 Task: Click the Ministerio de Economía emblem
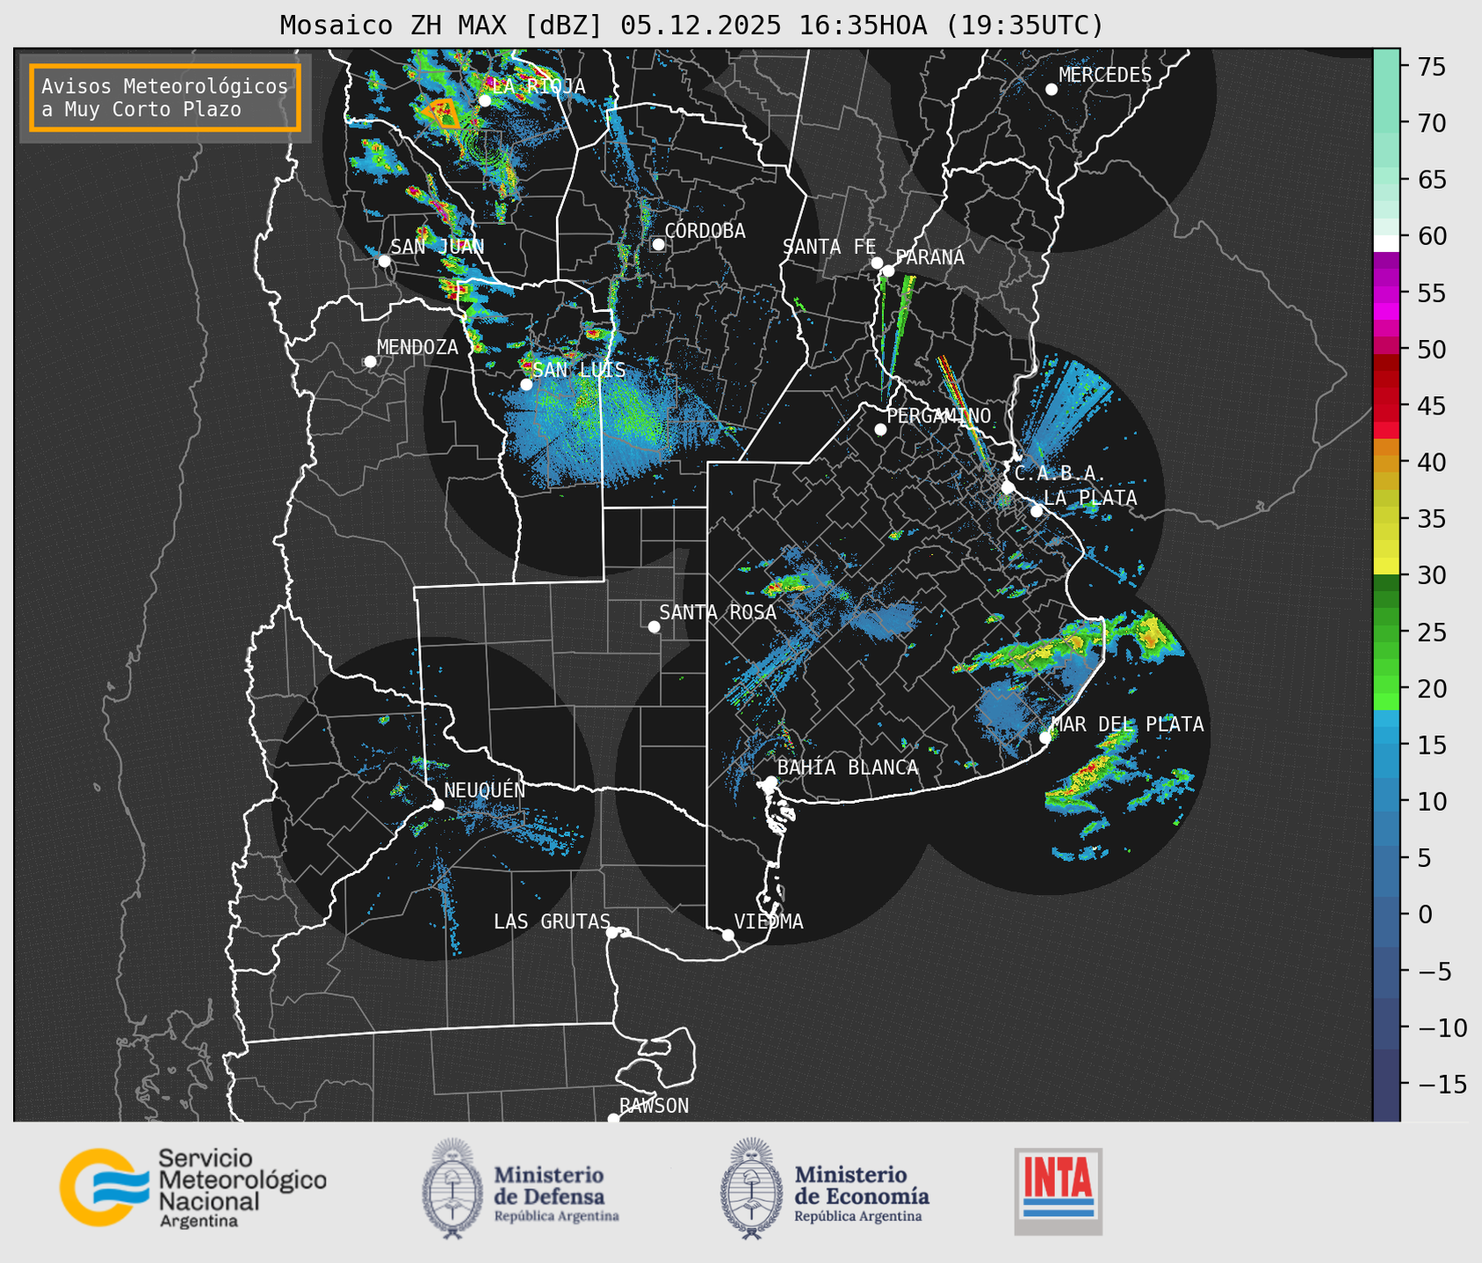(x=751, y=1188)
